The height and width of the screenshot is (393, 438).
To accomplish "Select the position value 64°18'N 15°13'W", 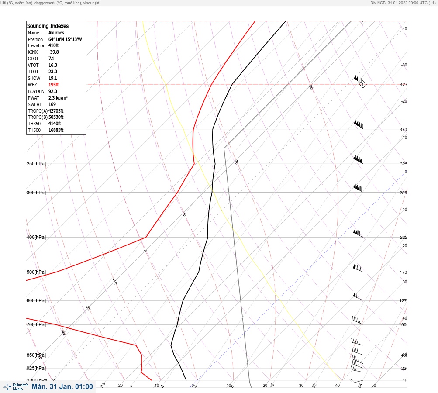I will tap(65, 39).
